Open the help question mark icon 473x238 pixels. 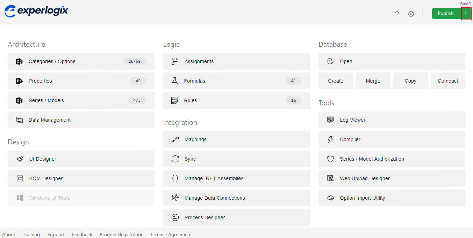coord(397,14)
